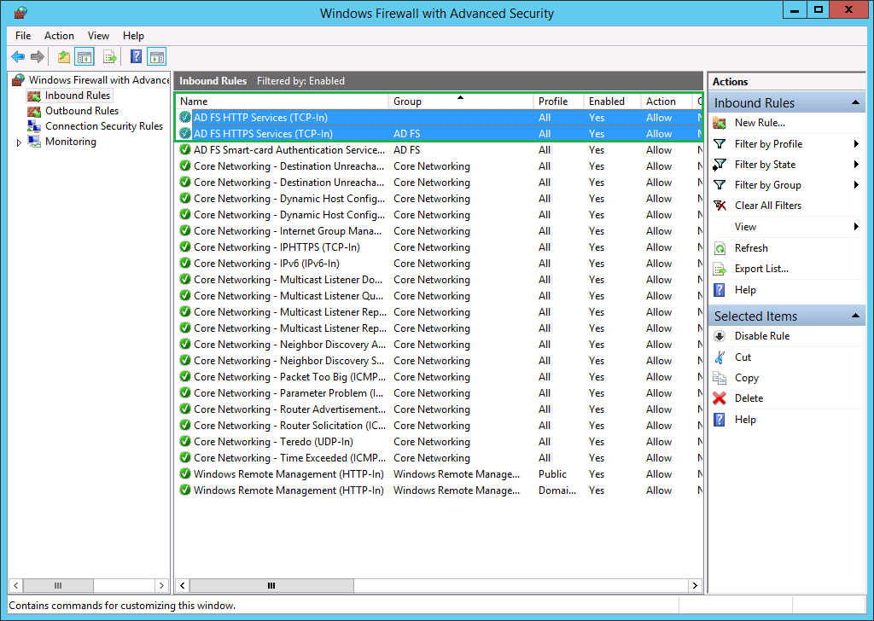
Task: Click the New Rule... action link
Action: click(760, 123)
